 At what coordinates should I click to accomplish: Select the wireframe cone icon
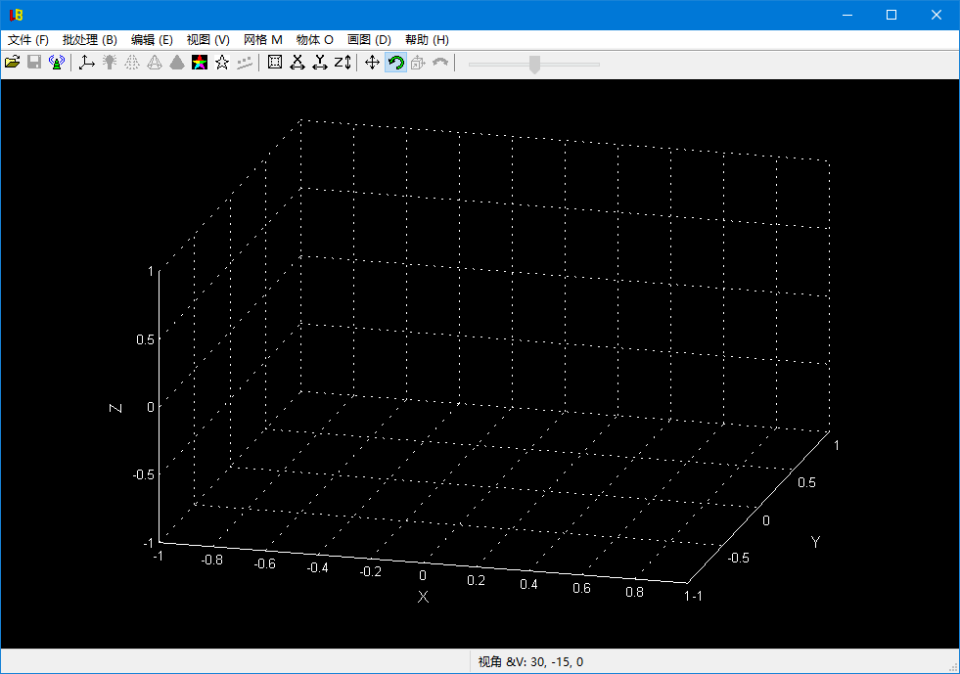[155, 62]
